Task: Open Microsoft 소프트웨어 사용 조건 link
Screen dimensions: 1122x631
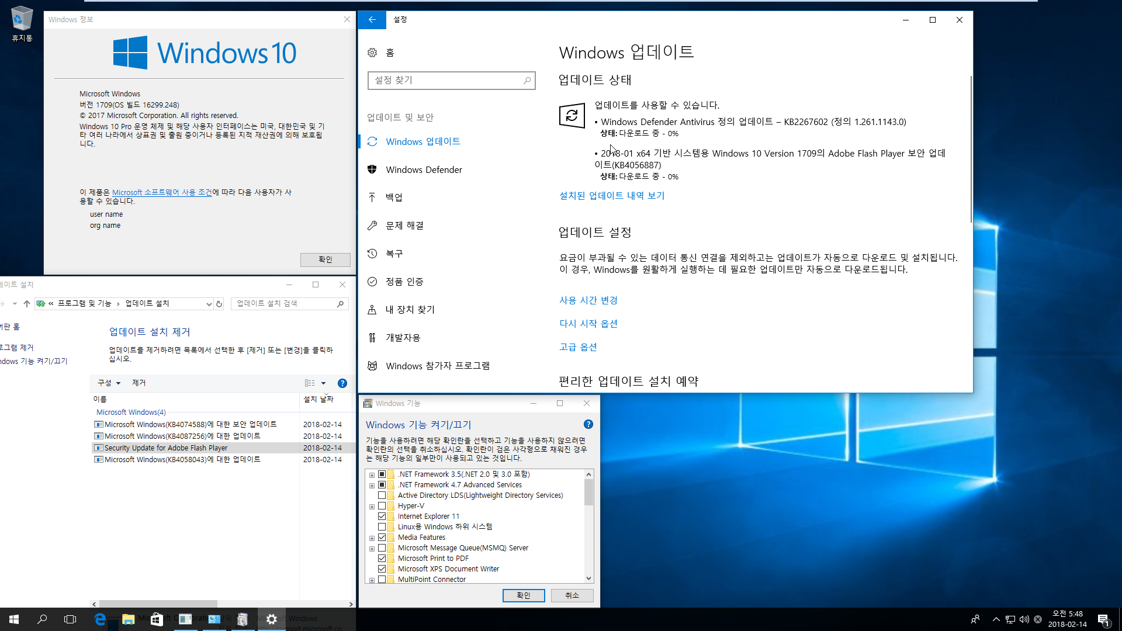Action: (x=162, y=192)
